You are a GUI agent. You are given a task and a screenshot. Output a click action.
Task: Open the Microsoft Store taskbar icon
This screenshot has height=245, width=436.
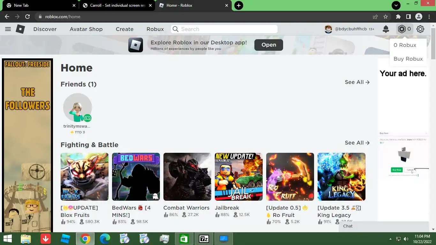coord(184,239)
